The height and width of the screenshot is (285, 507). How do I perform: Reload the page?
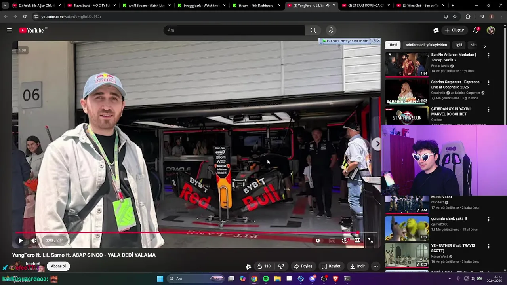click(x=25, y=17)
